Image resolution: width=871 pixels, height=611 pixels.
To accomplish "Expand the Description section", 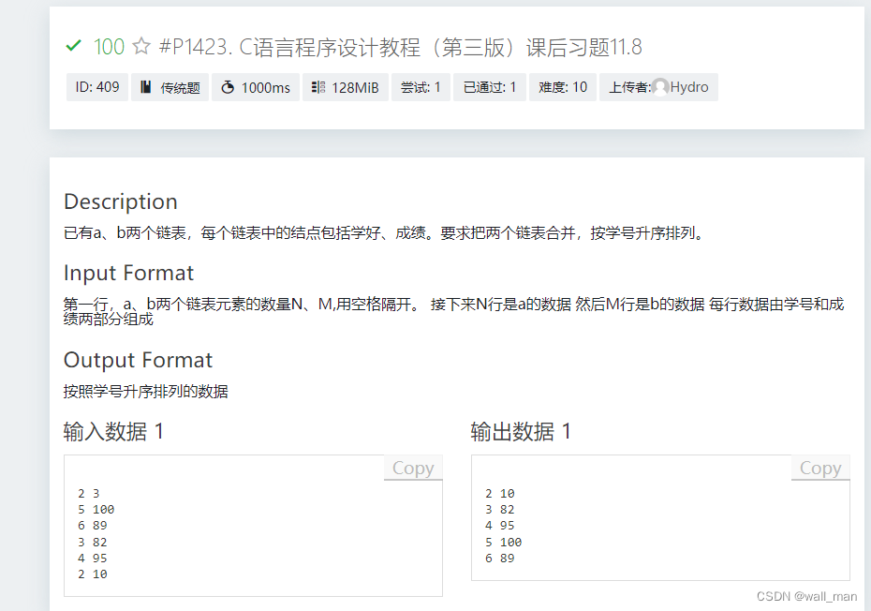I will (x=120, y=201).
